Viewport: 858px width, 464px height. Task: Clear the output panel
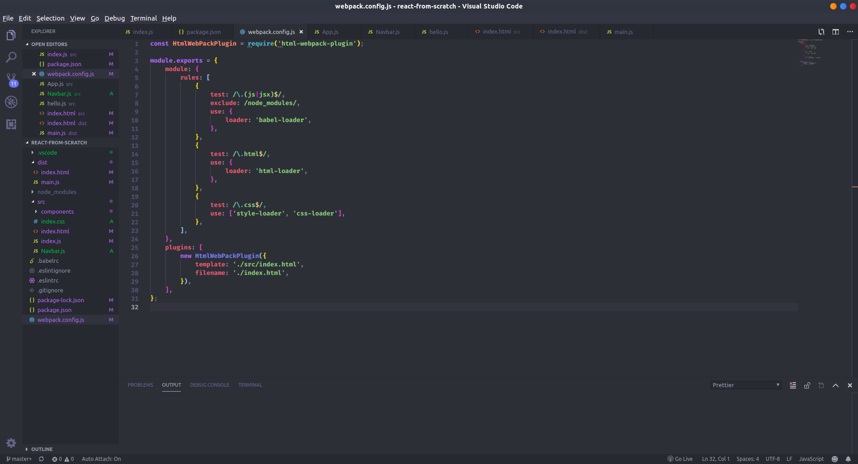pos(793,385)
